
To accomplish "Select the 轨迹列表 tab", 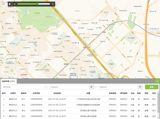I will point(8,81).
